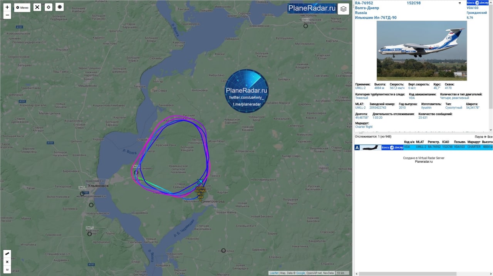Zoom out the map with minus button
493x276 pixels.
point(7,15)
